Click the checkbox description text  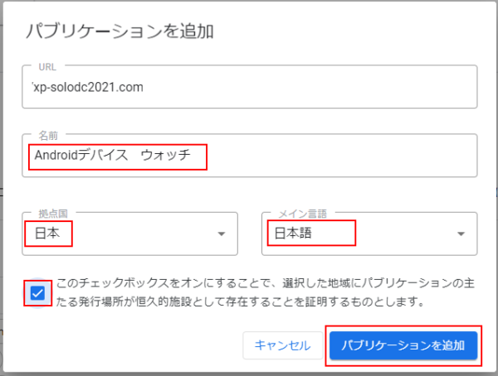[x=266, y=292]
